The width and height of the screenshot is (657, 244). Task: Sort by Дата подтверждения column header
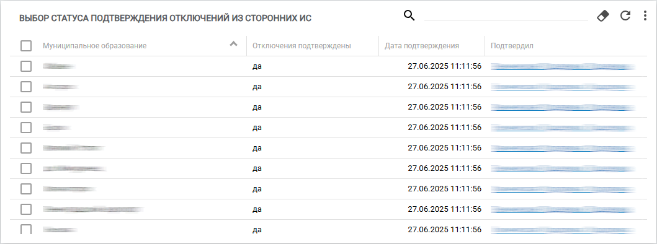(422, 46)
